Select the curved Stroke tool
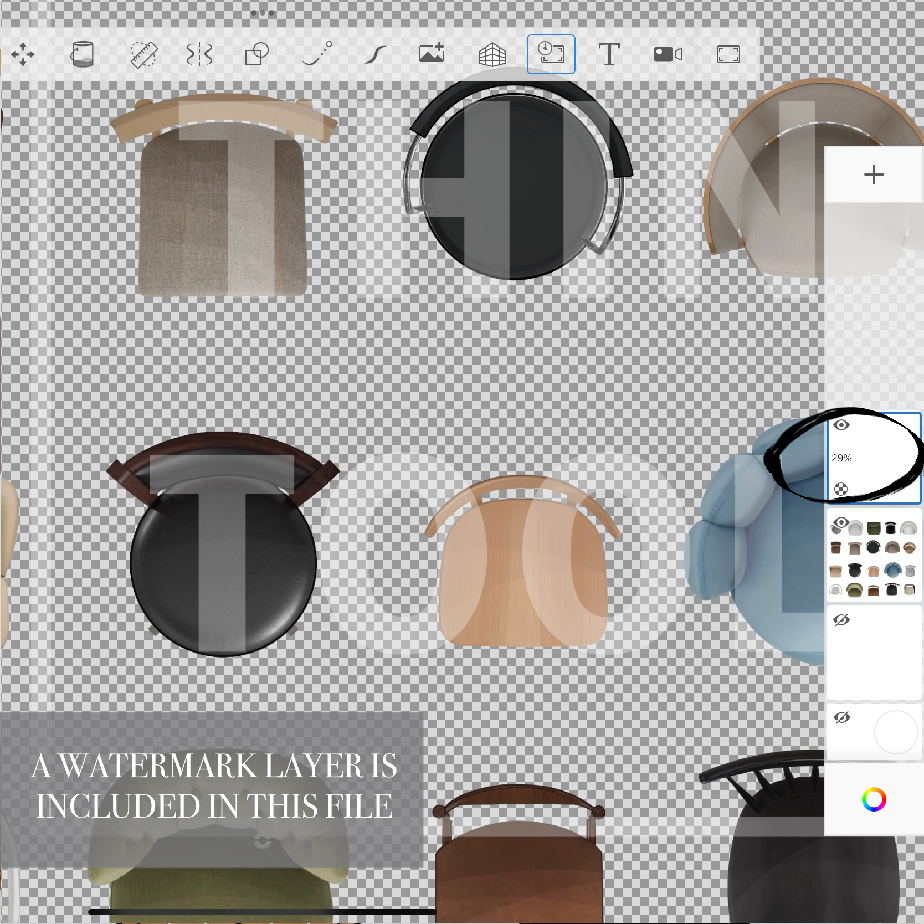This screenshot has height=924, width=924. [375, 54]
